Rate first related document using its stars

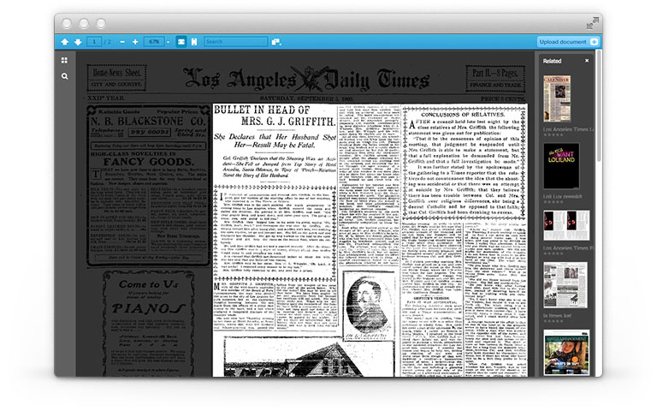tap(553, 134)
